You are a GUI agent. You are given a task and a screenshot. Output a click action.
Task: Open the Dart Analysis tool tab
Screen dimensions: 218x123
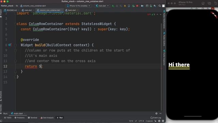[x=47, y=118]
